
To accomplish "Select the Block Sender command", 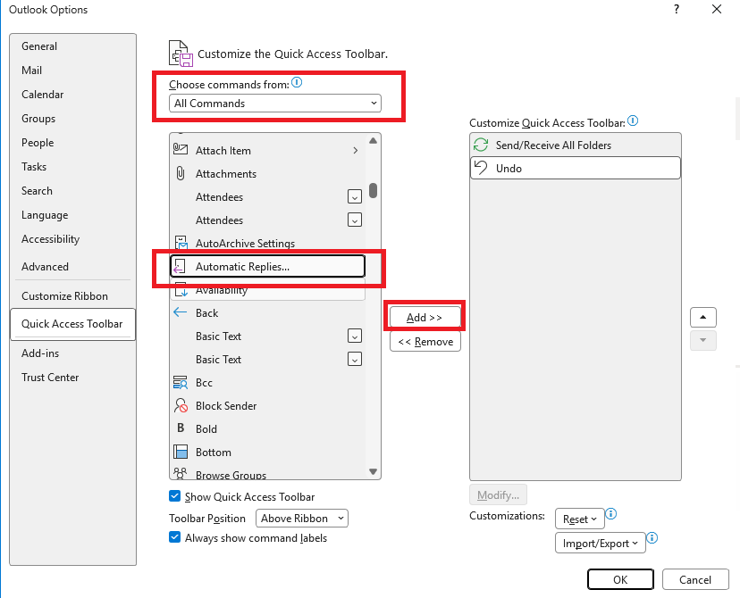I will coord(267,405).
